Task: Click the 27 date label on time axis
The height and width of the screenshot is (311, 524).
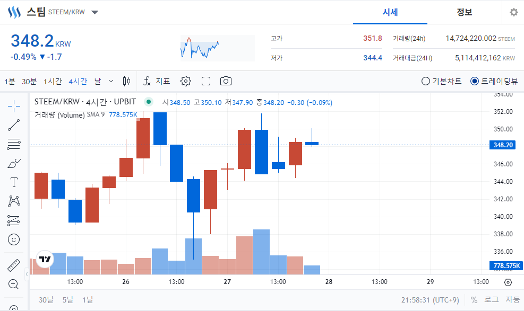Action: 227,282
